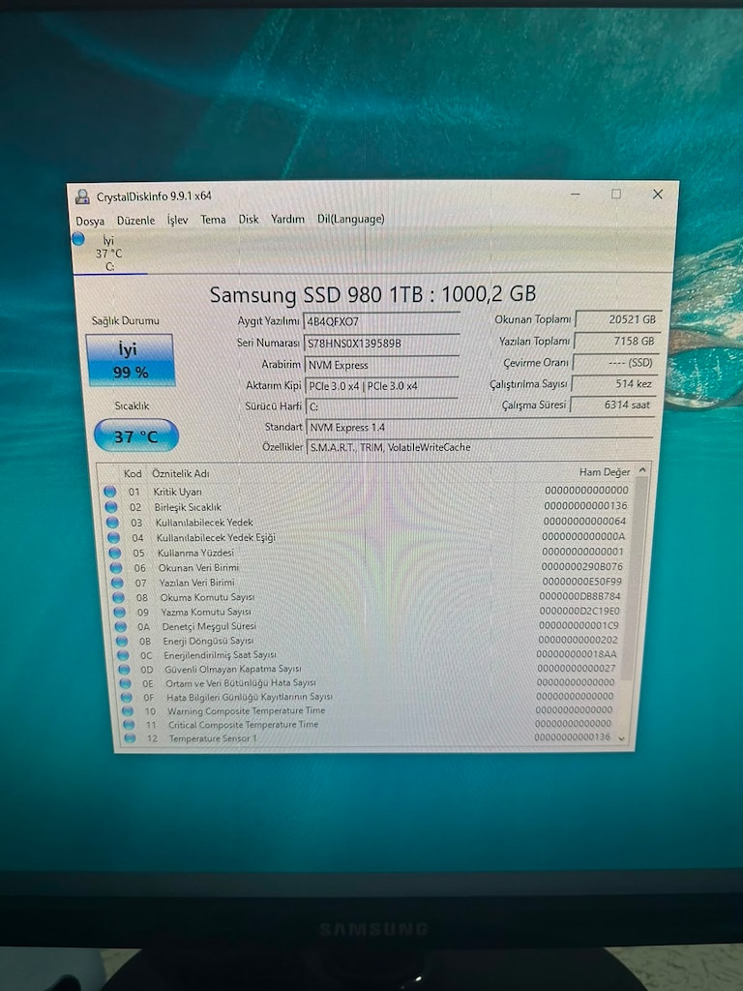Minimize the CrystalDiskInfo window
This screenshot has height=991, width=743.
click(576, 194)
